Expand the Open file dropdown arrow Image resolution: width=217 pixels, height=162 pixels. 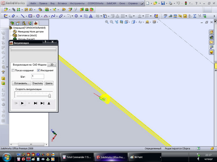tap(159, 3)
